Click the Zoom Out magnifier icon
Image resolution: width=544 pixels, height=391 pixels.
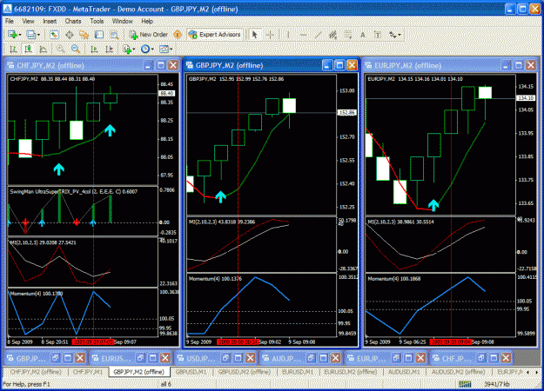point(76,50)
